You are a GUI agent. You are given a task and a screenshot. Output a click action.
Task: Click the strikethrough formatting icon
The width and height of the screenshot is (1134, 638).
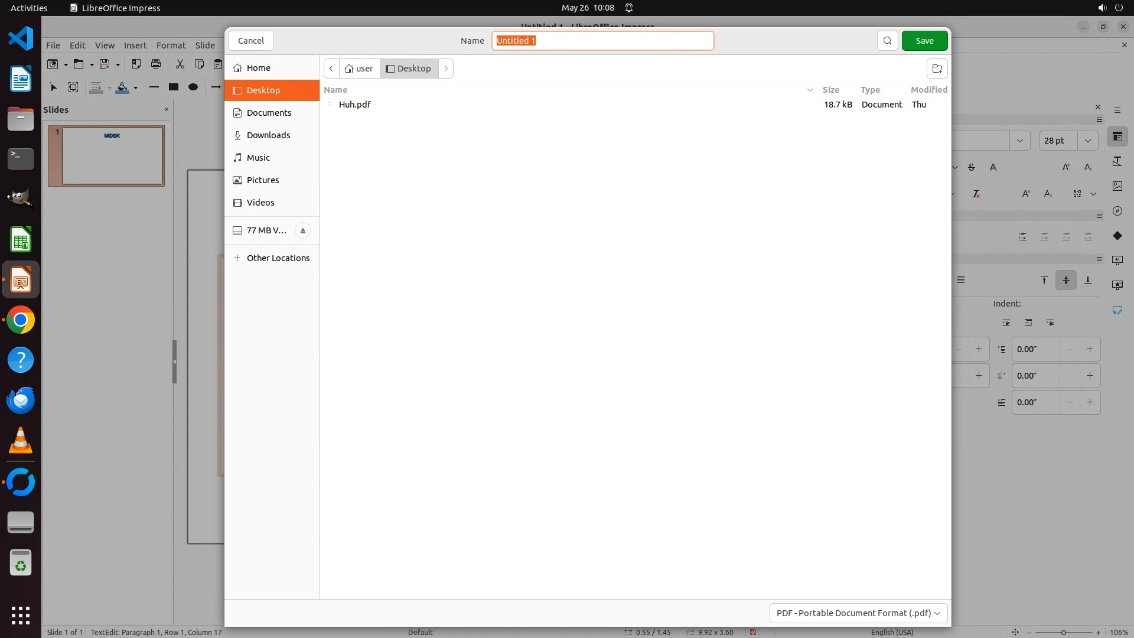coord(972,167)
